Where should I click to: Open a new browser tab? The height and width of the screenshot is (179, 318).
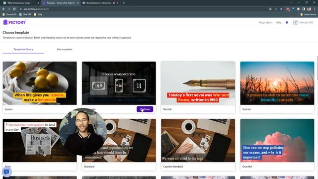tap(124, 3)
